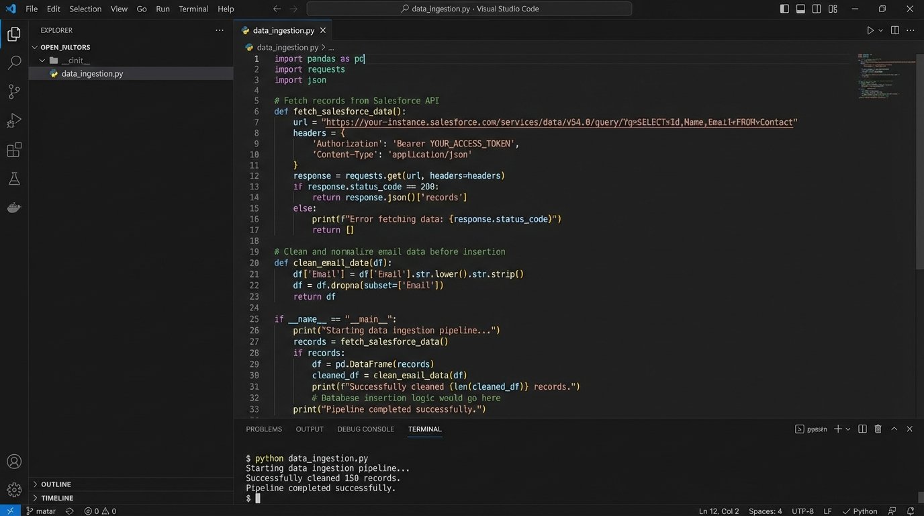Viewport: 924px width, 516px height.
Task: Expand the OUTLINE section
Action: [x=56, y=484]
